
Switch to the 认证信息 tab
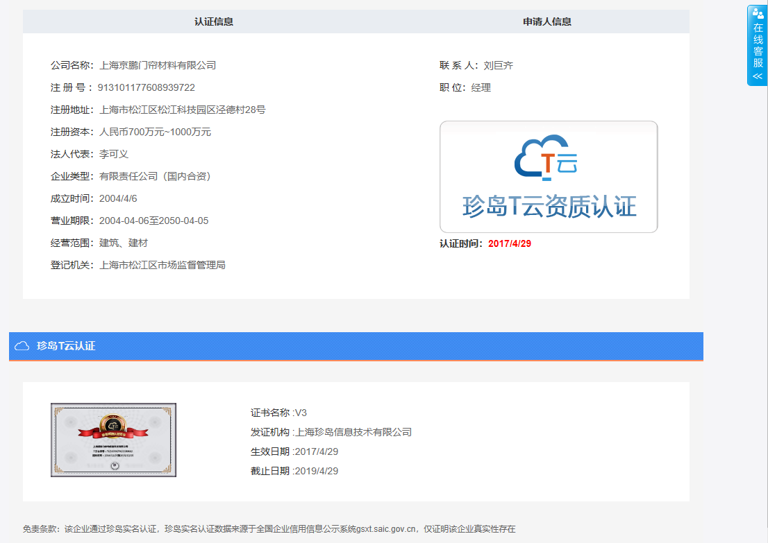[x=214, y=21]
